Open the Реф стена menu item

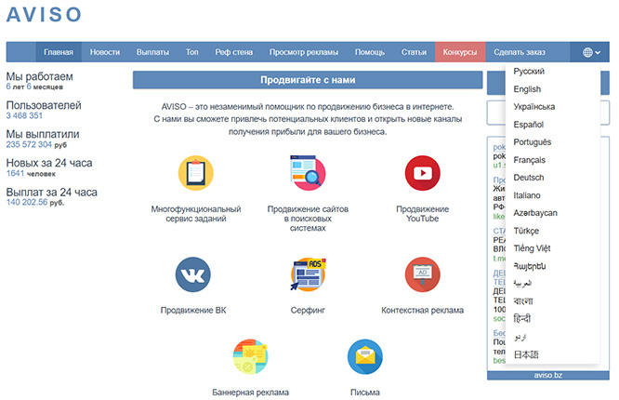pyautogui.click(x=233, y=52)
